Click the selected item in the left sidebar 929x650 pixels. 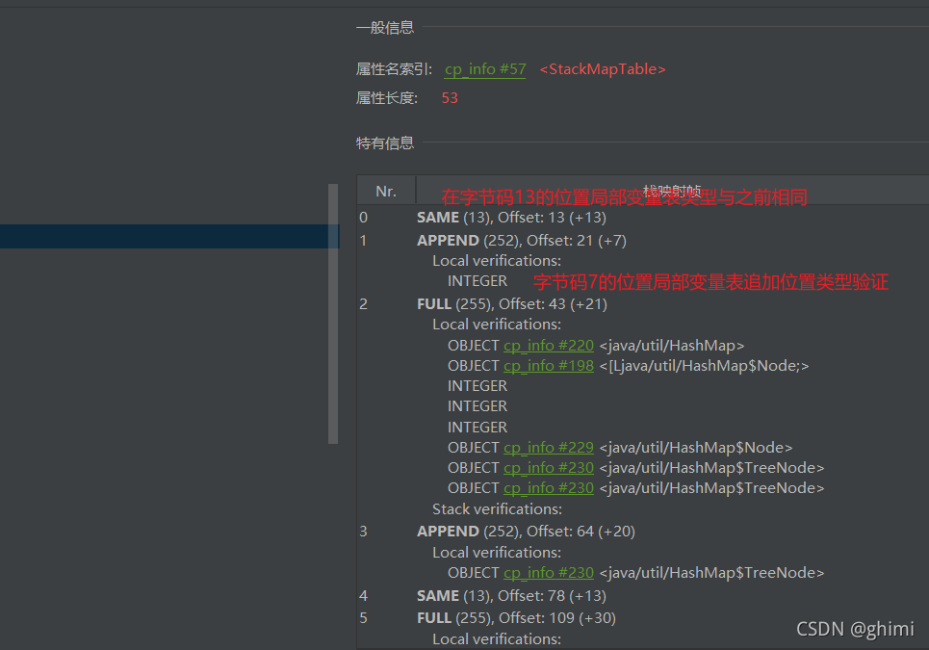(164, 236)
